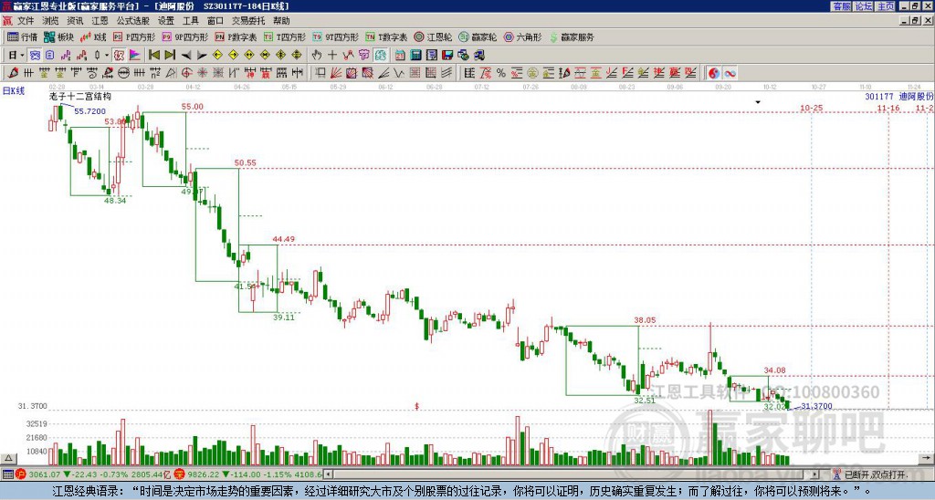Open the calculator icon

pos(415,55)
